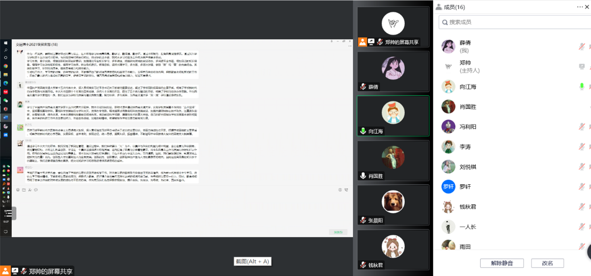Click the members person icon beside 成员(16)
Image resolution: width=591 pixels, height=276 pixels.
[439, 7]
